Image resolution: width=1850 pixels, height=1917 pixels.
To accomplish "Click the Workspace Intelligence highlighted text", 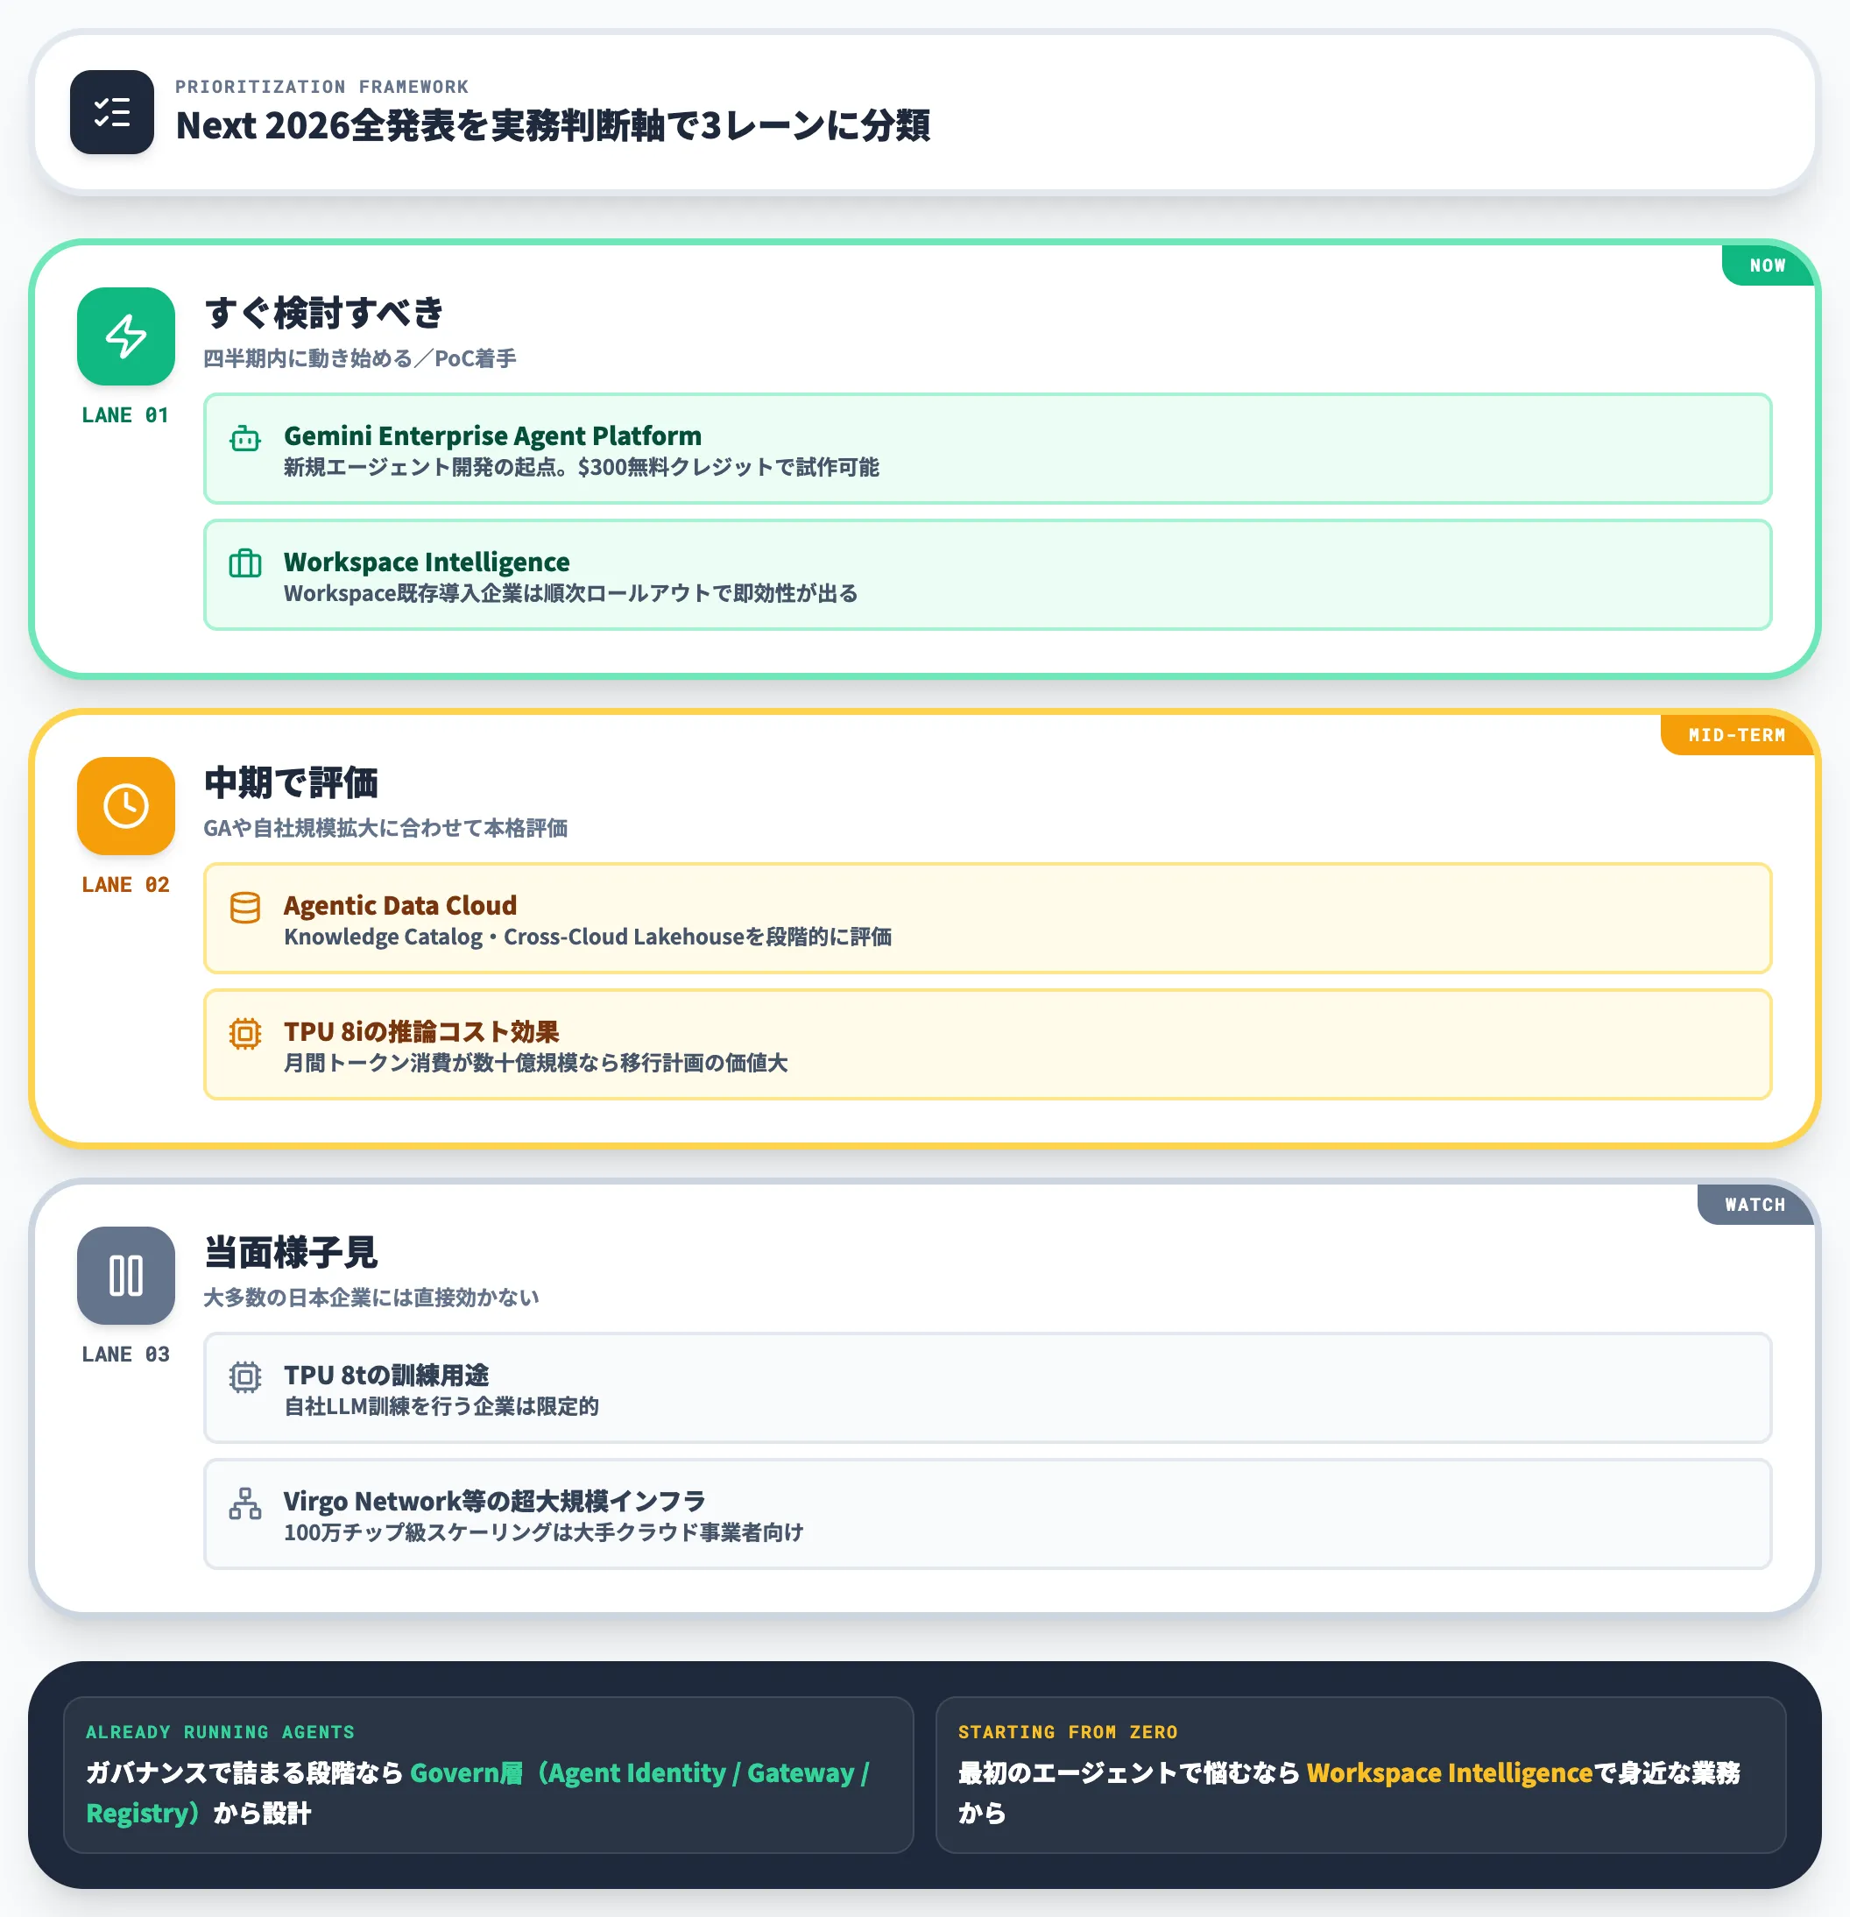I will pyautogui.click(x=1447, y=1772).
